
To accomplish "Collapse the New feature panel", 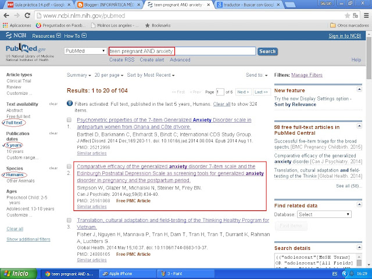I will [359, 90].
